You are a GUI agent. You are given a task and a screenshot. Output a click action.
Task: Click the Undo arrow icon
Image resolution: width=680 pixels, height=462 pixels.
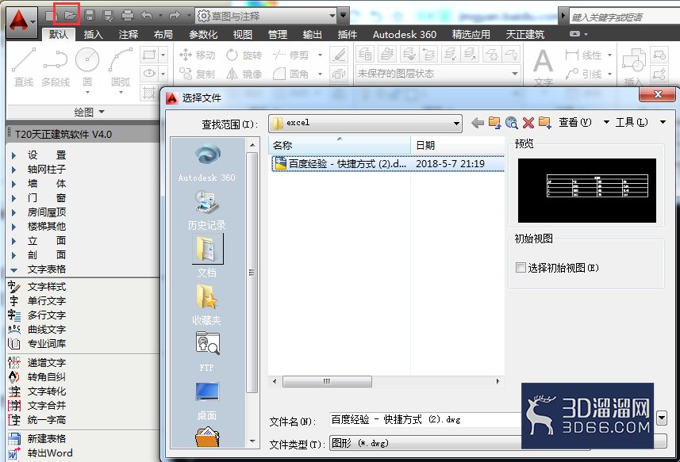coord(147,16)
